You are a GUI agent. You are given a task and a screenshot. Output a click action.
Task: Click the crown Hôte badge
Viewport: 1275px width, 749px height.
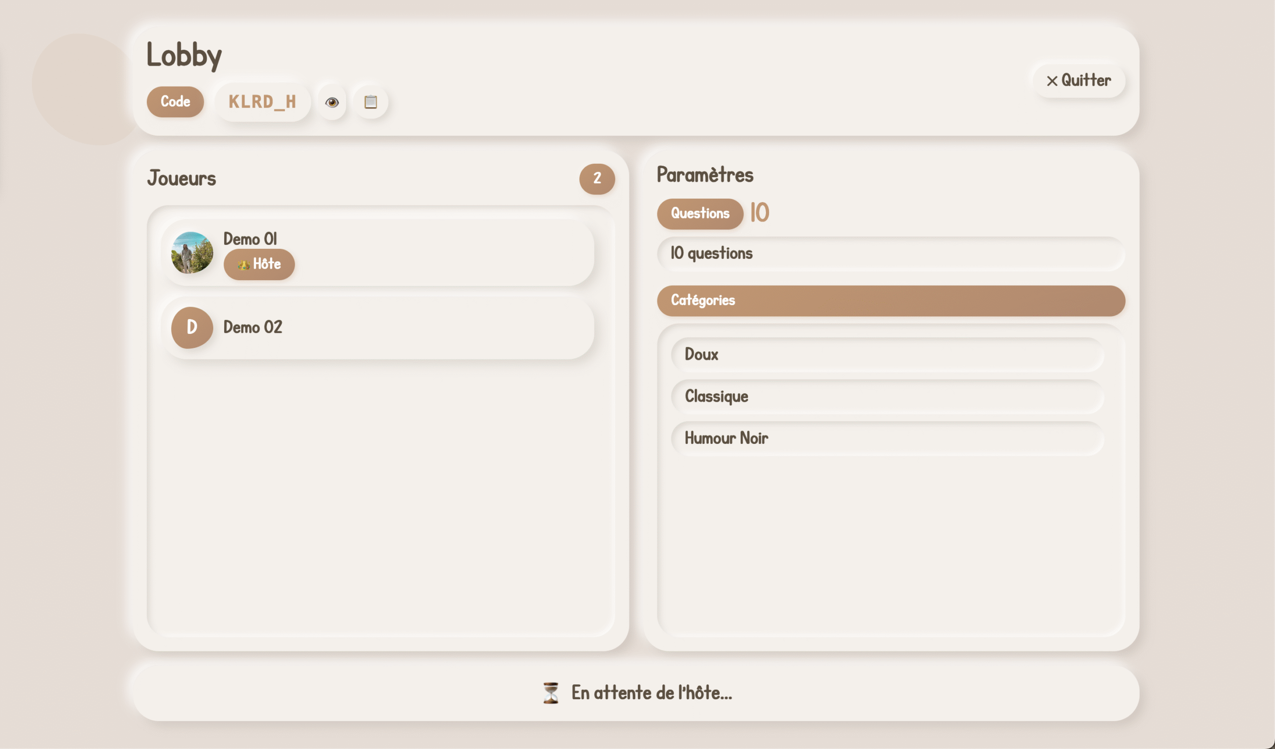pyautogui.click(x=259, y=264)
